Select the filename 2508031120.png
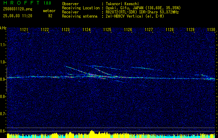218x138 pixels. [x=18, y=9]
